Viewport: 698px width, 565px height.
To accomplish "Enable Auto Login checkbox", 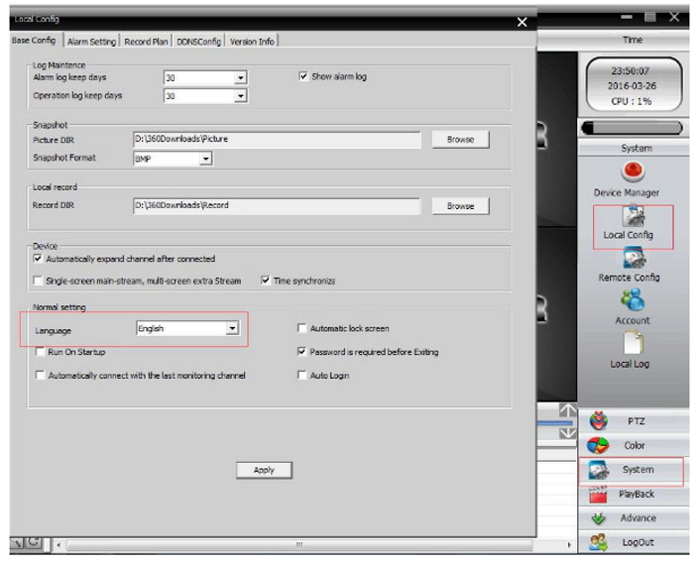I will point(301,376).
